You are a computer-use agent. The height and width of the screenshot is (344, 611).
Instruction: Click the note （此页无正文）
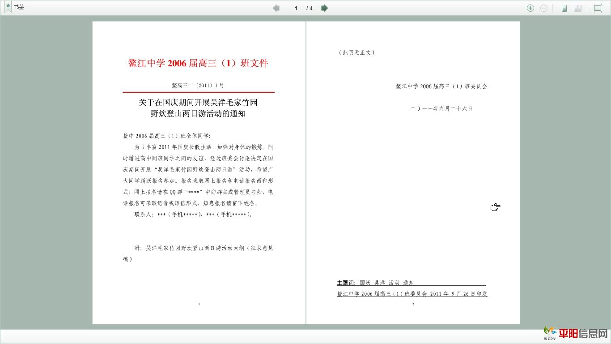pos(356,52)
